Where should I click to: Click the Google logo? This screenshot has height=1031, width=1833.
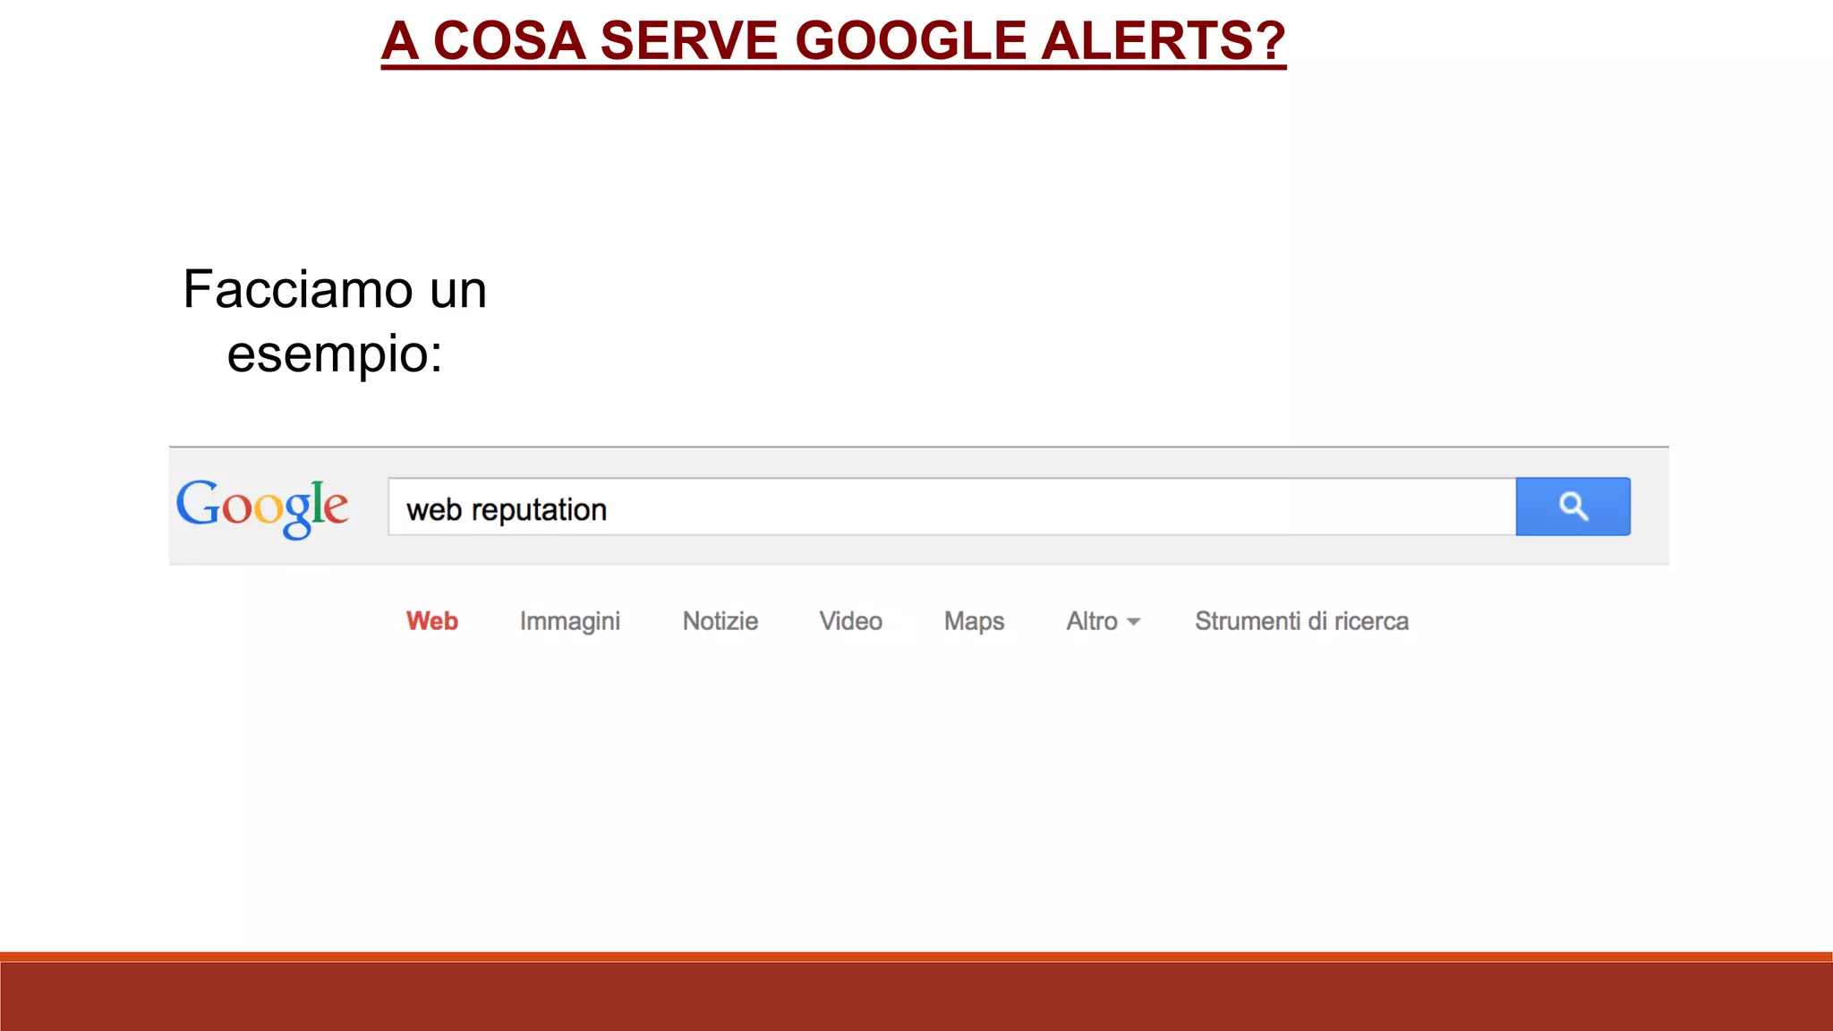(262, 507)
